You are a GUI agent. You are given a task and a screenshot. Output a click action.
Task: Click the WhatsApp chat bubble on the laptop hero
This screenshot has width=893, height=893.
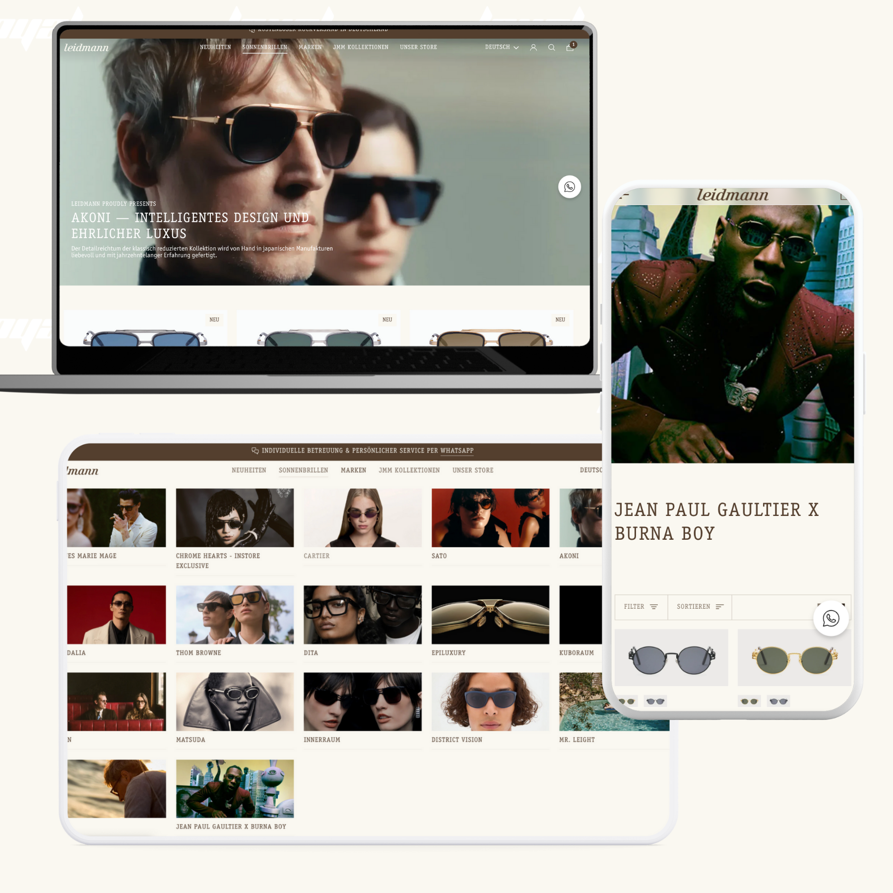(570, 187)
